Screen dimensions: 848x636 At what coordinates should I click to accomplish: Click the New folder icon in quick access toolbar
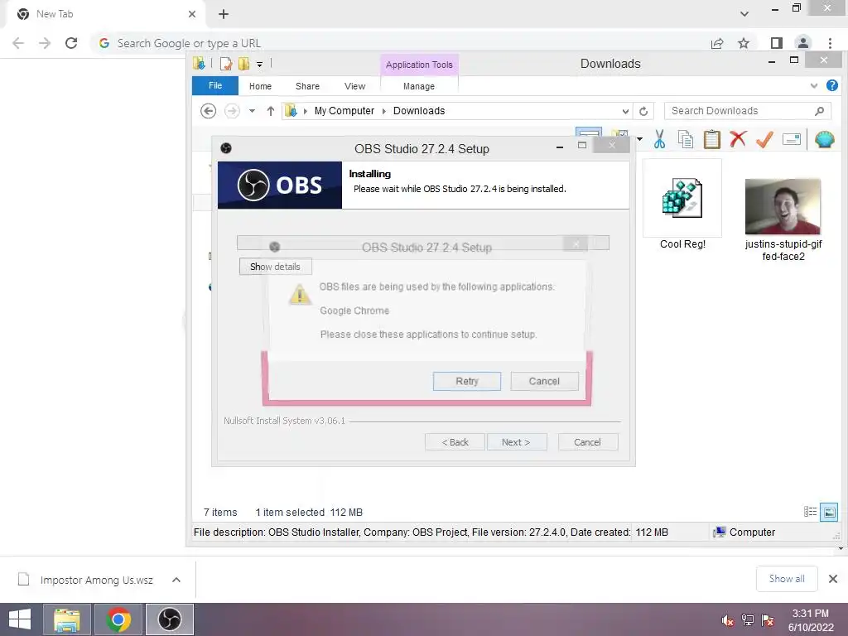(244, 64)
